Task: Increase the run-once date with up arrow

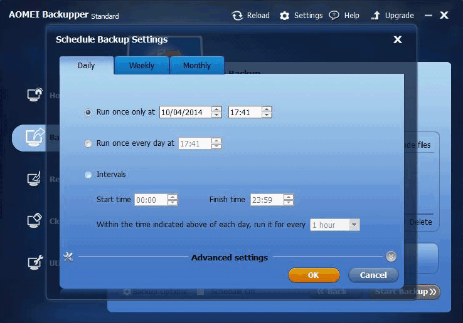Action: coord(216,110)
